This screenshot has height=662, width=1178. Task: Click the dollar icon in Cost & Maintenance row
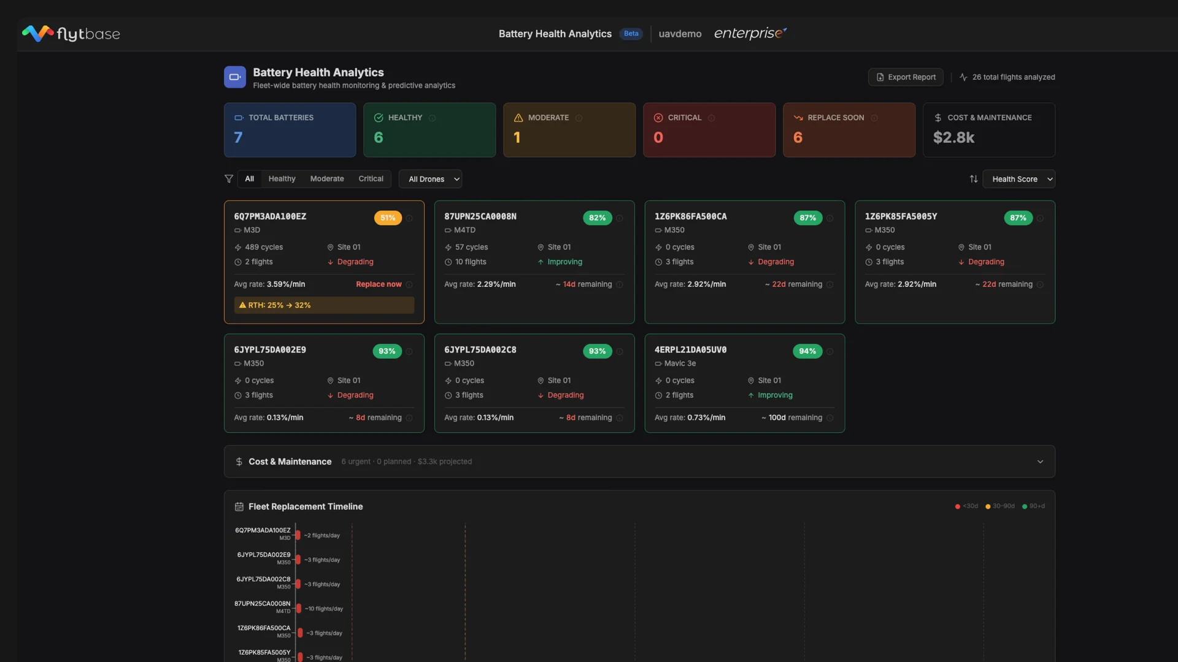click(x=239, y=462)
